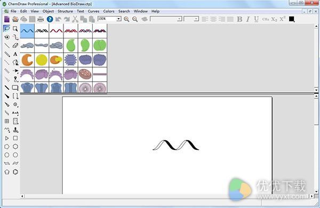This screenshot has width=320, height=208.
Task: Select the Text tool labeled A
Action: click(x=15, y=54)
